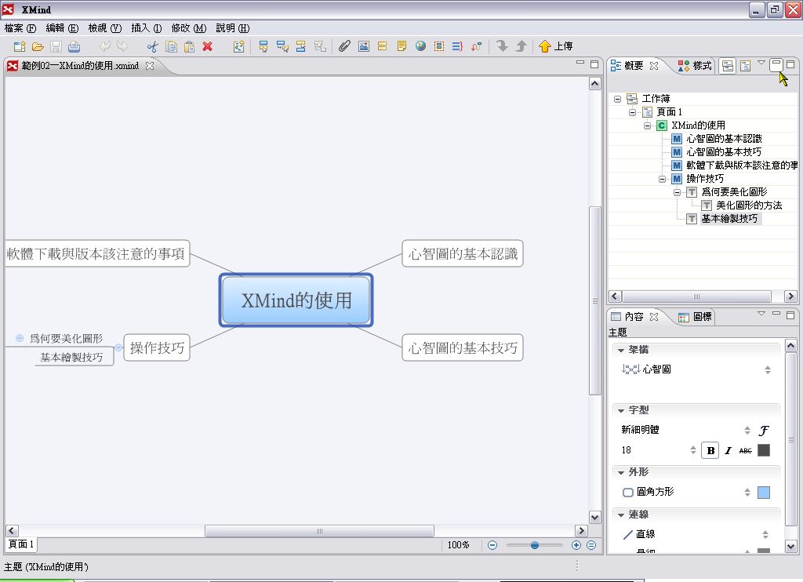Open the 插入 menu
This screenshot has width=803, height=582.
click(x=147, y=28)
